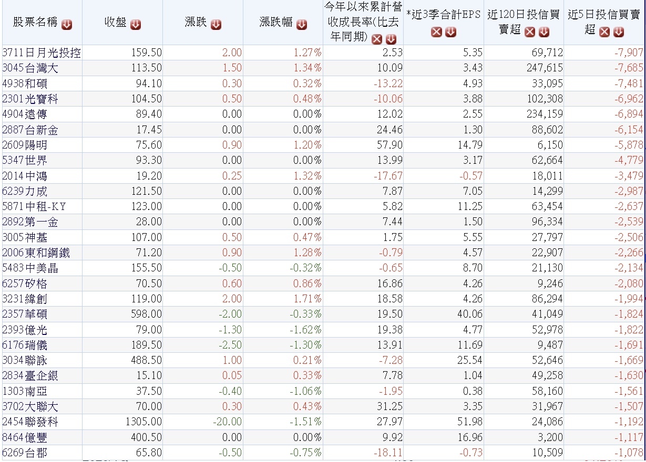The image size is (646, 462).
Task: Click stock 2609陽明
Action: [25, 145]
